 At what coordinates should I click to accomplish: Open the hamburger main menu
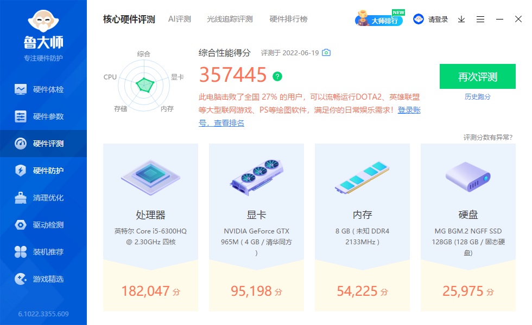click(x=480, y=19)
